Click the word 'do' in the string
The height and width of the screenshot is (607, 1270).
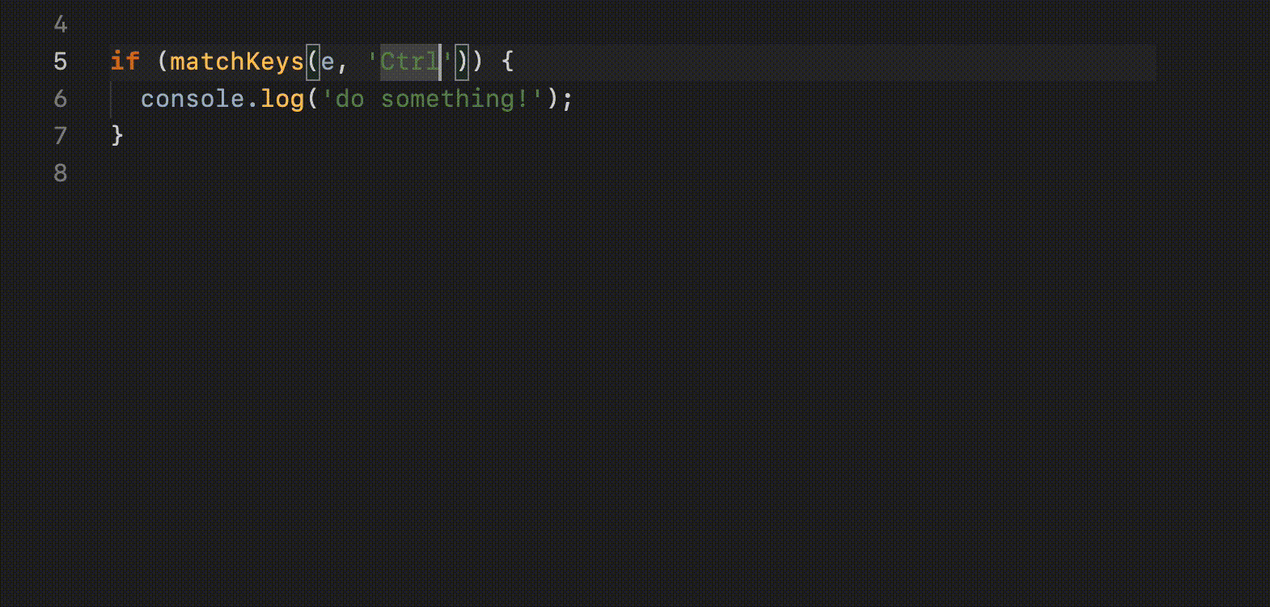[x=350, y=99]
